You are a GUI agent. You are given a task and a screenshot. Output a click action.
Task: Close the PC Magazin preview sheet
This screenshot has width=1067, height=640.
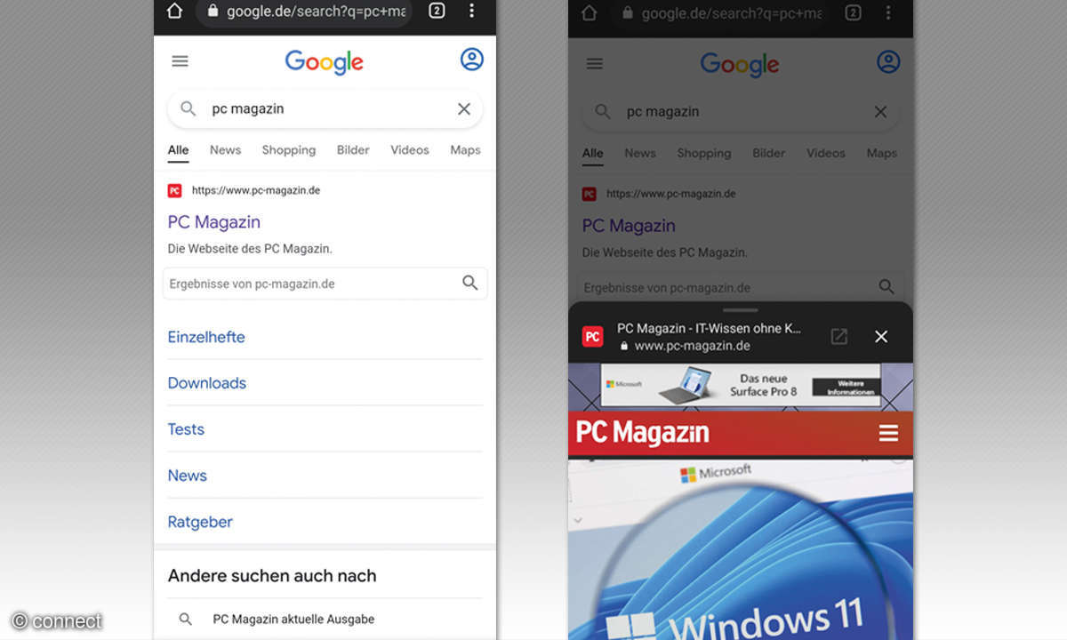pyautogui.click(x=881, y=336)
